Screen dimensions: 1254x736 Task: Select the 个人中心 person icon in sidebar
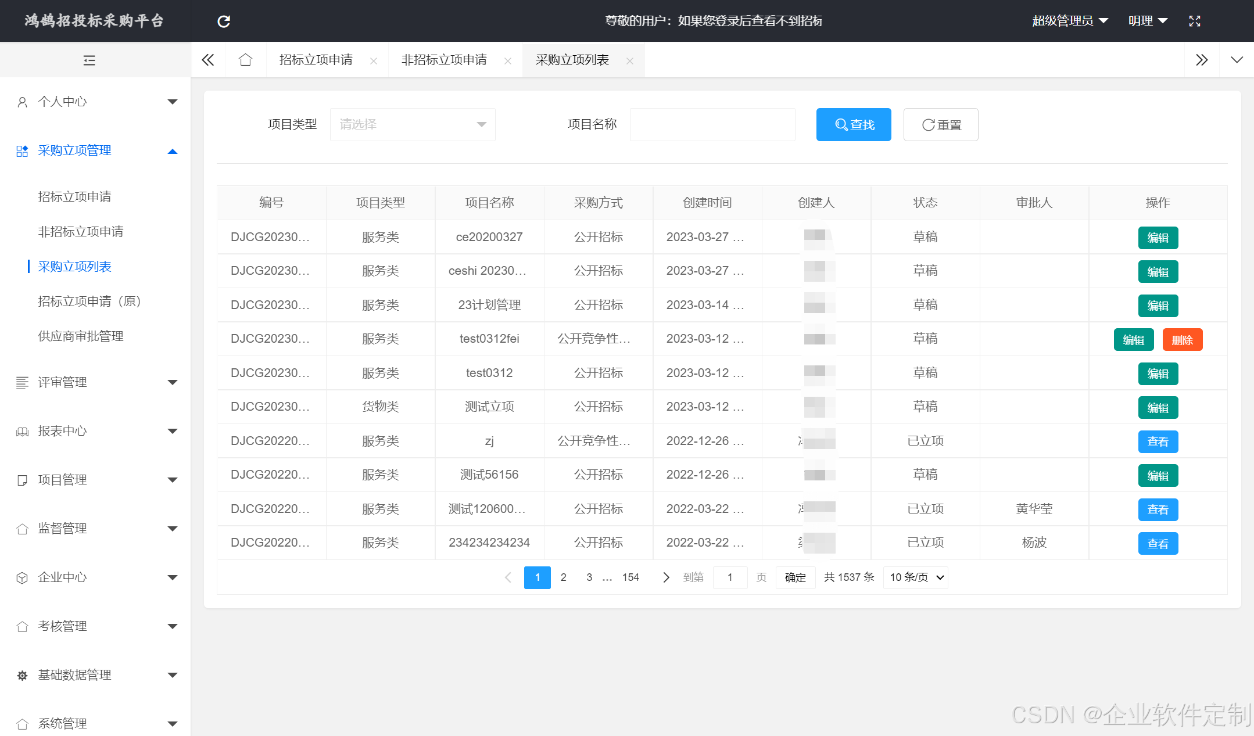point(23,101)
